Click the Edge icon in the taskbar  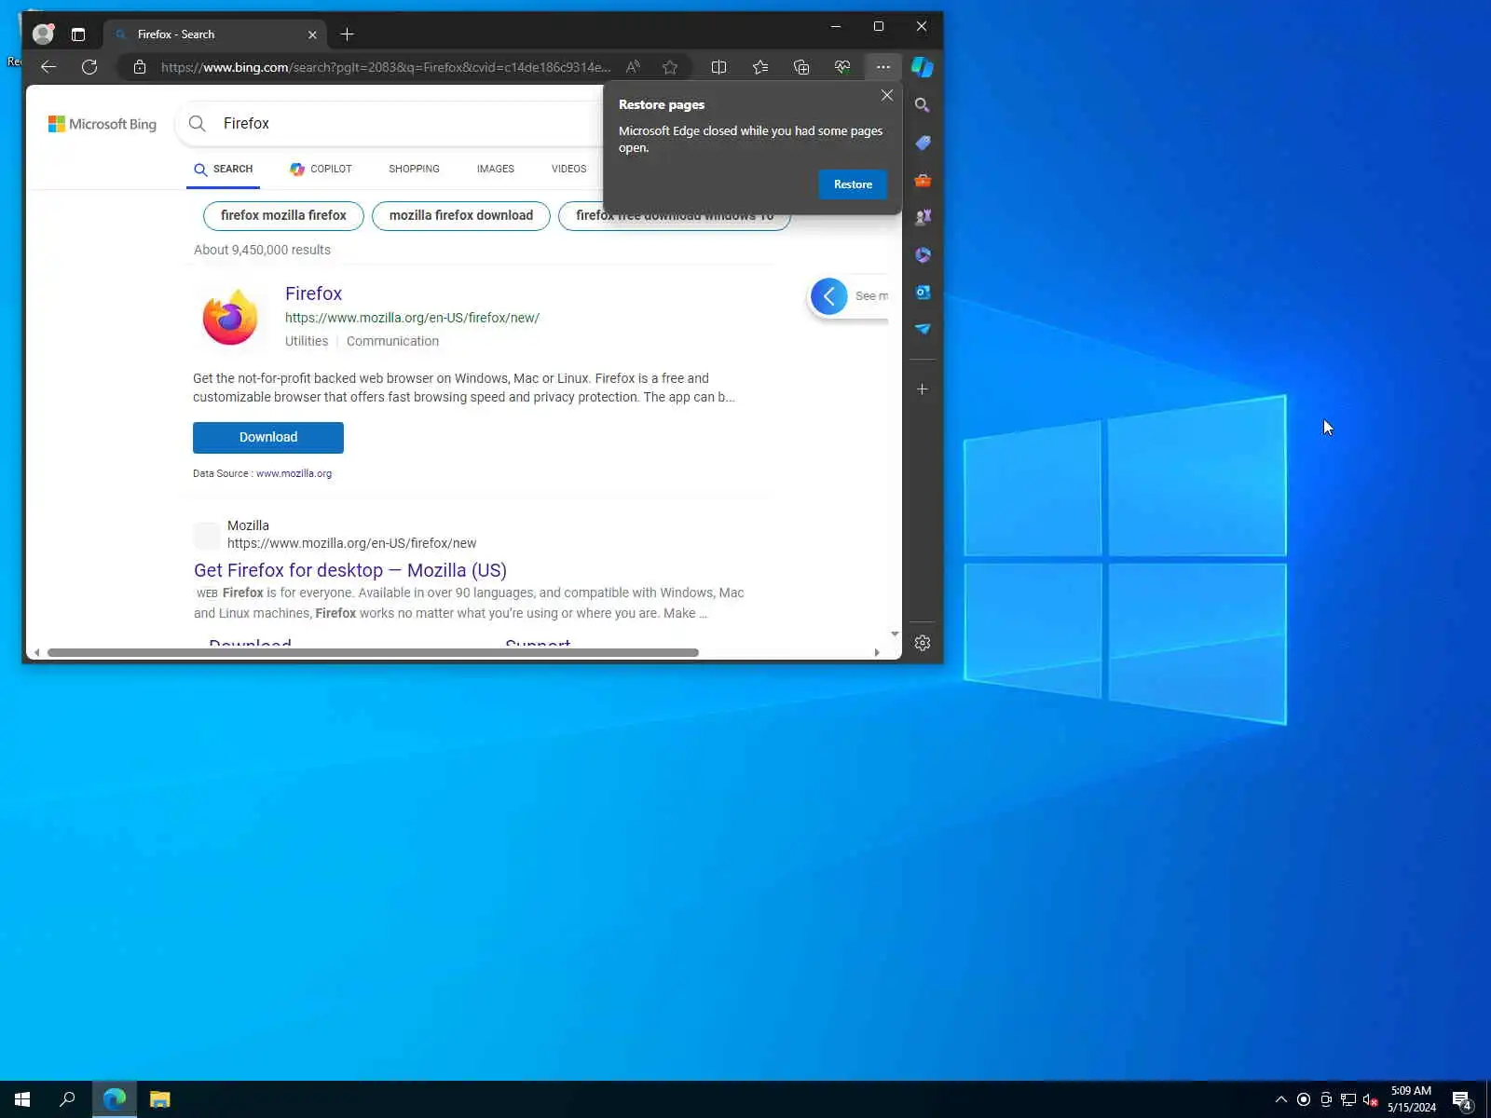pyautogui.click(x=115, y=1099)
